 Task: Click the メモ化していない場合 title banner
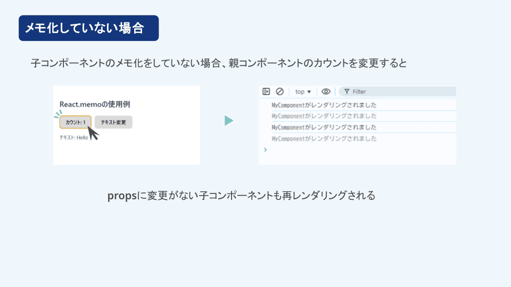(x=89, y=28)
